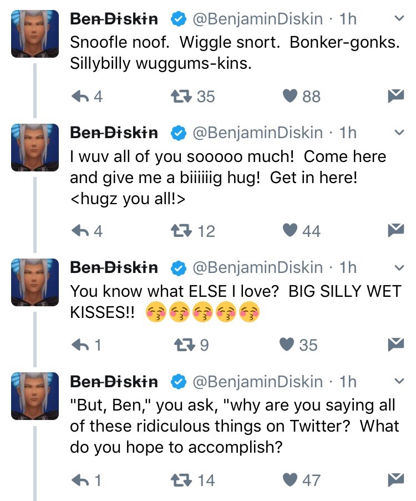Open the "1h" timestamp on "I wuv all" tweet
The height and width of the screenshot is (501, 416).
pos(348,133)
